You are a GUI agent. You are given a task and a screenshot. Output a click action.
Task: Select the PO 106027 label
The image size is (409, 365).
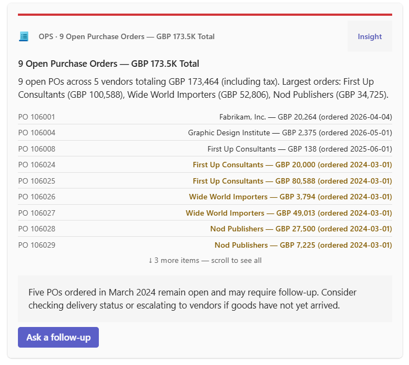37,213
